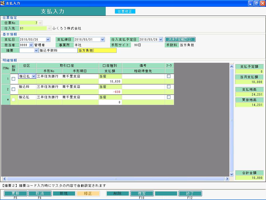Click the 削除 button in the bottom bar

(x=118, y=193)
